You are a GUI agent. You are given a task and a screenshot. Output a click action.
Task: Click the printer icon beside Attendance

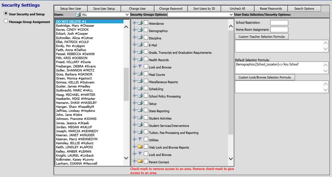coord(140,22)
